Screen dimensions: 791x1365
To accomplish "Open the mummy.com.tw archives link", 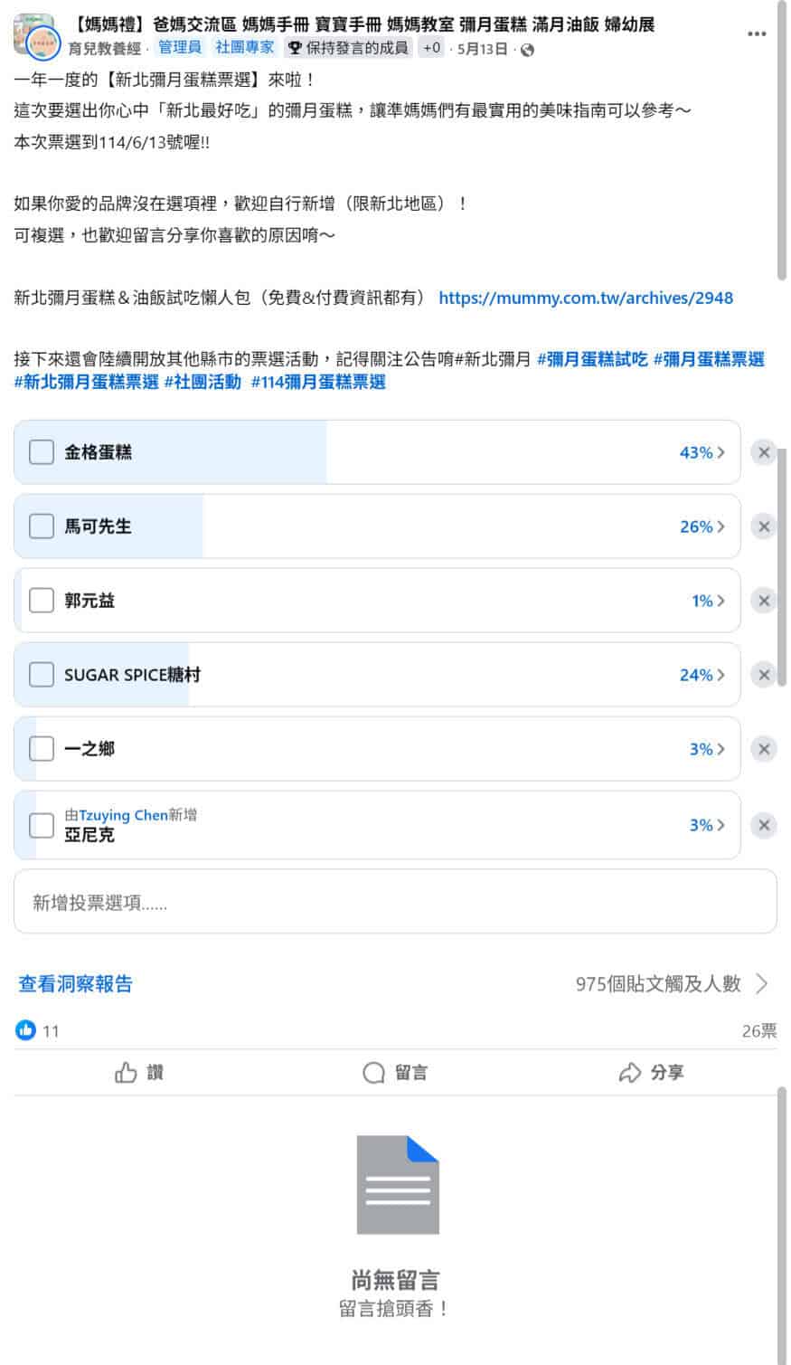I will coord(586,298).
